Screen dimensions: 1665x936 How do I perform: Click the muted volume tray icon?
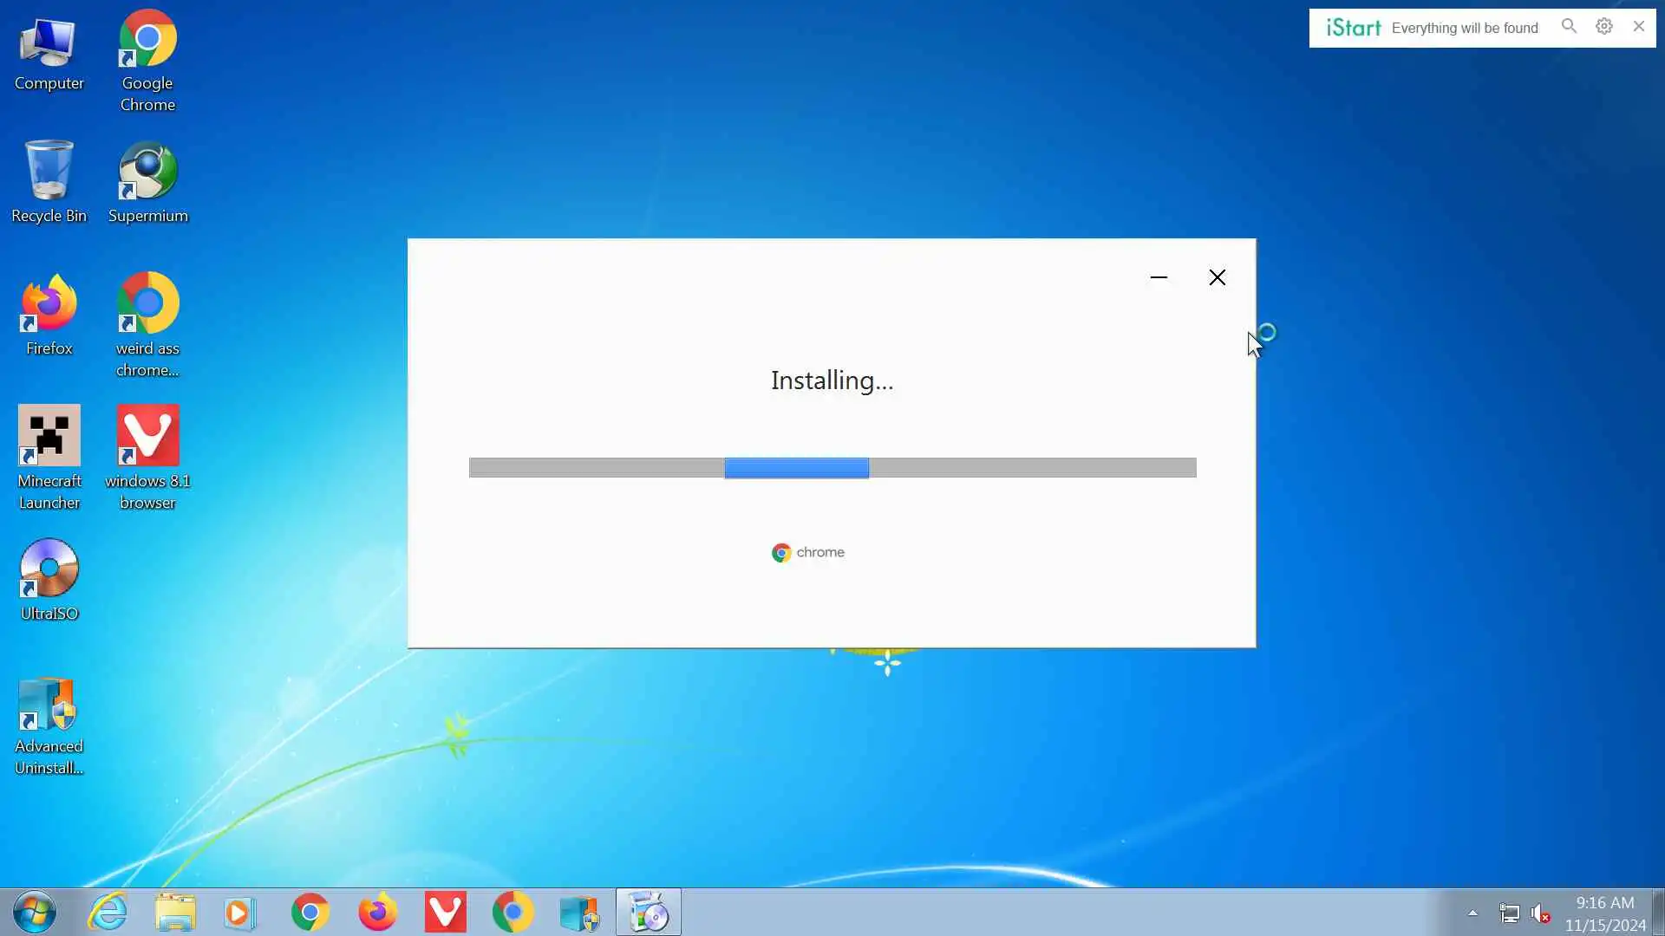(x=1540, y=913)
